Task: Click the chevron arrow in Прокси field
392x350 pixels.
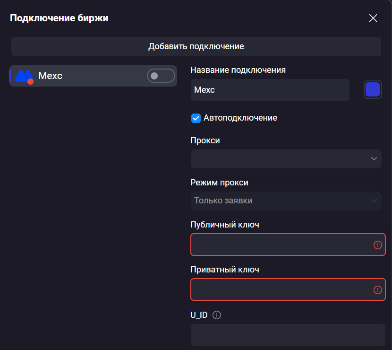Action: tap(374, 159)
